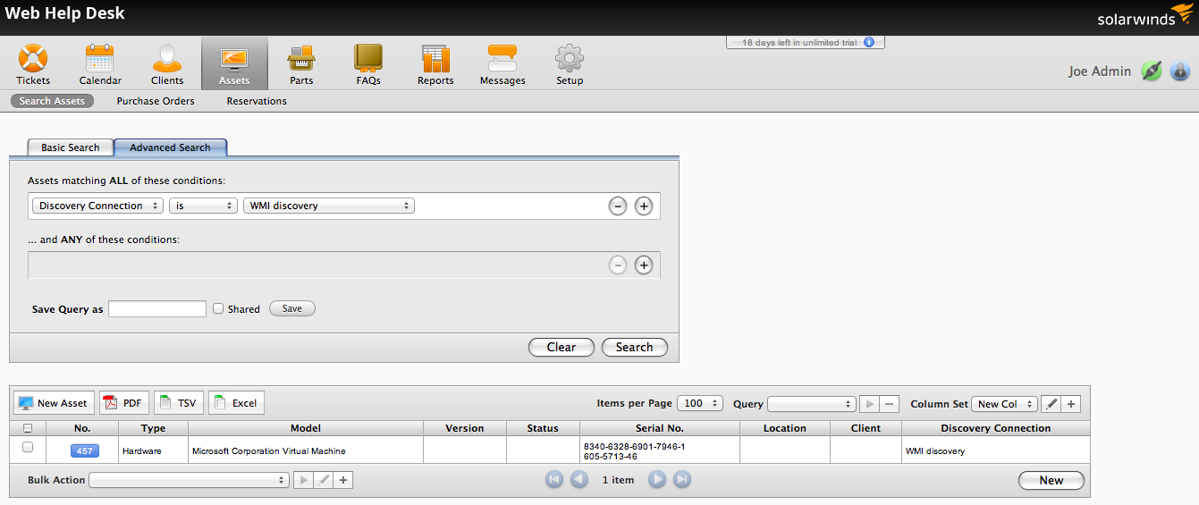
Task: Export asset list to Excel
Action: pyautogui.click(x=236, y=403)
